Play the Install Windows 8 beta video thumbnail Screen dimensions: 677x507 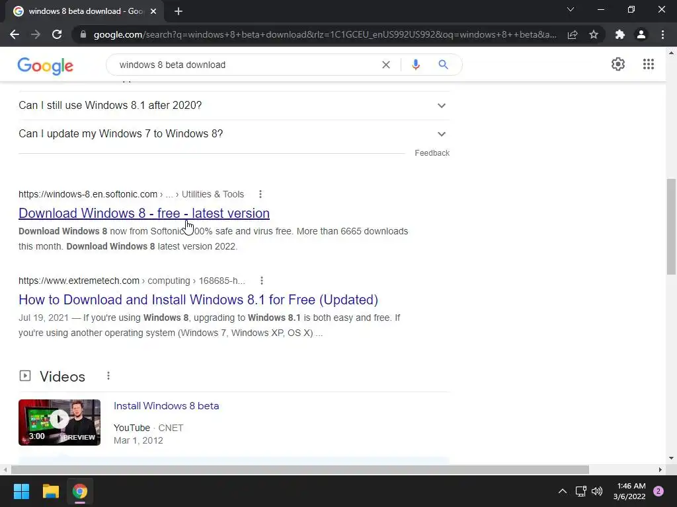(x=60, y=422)
